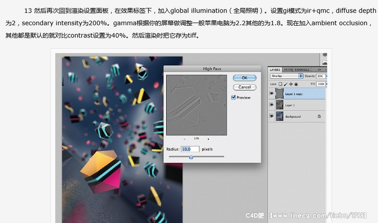Click the High Pass dialog title bar
Viewport: 378px width, 223px height.
pyautogui.click(x=212, y=69)
